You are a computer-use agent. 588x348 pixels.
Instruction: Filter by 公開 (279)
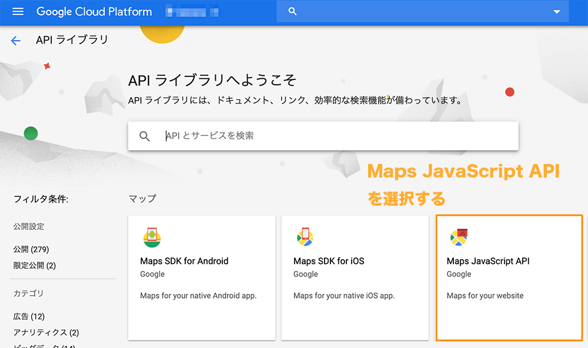tap(31, 249)
